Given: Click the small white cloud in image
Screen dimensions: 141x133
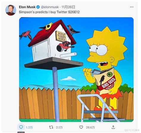Looking at the screenshot, I should pyautogui.click(x=68, y=79).
